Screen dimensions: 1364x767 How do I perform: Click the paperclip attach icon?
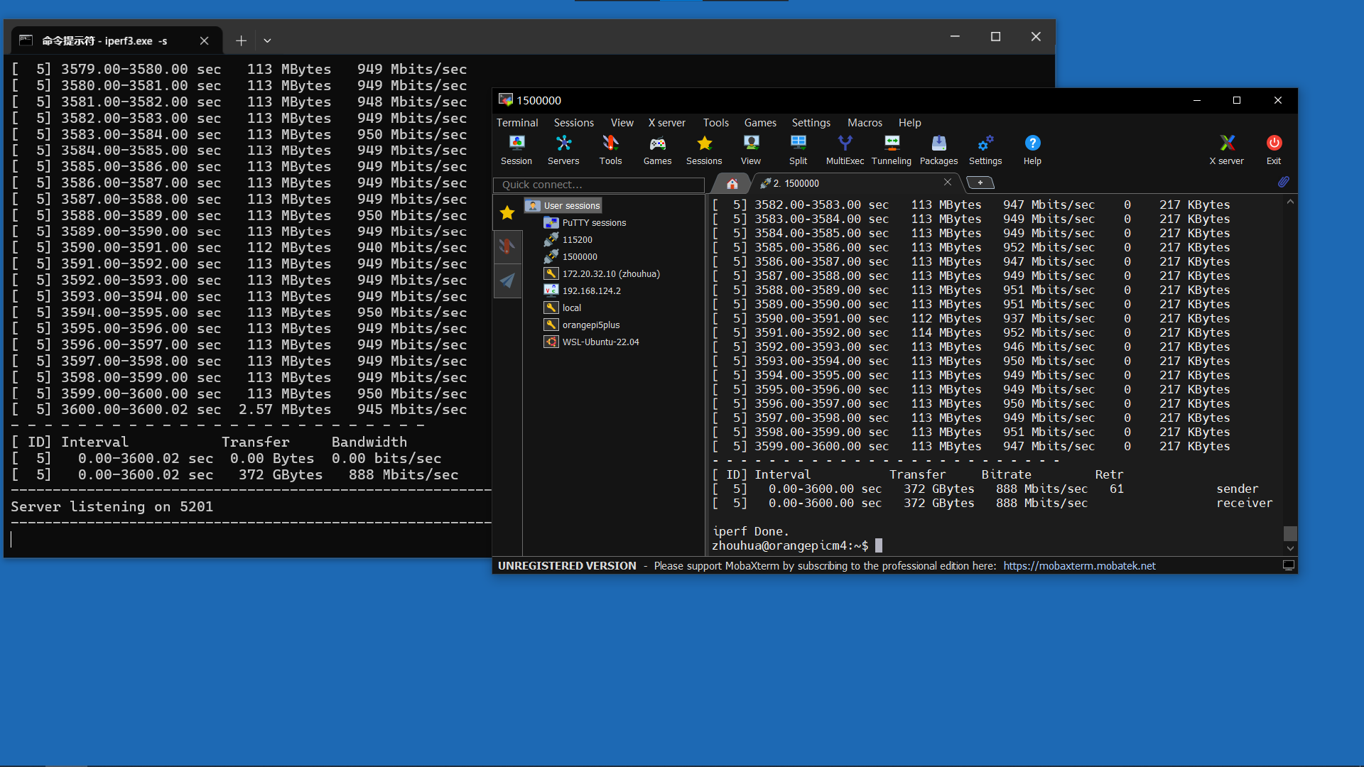point(1283,182)
